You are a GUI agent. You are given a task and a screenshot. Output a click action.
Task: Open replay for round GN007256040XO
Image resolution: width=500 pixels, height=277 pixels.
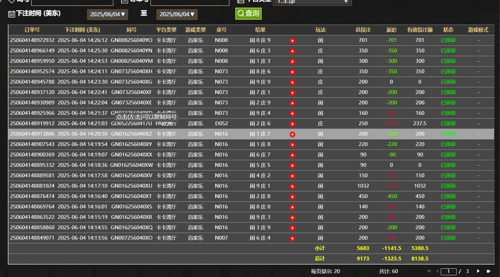[x=293, y=239]
